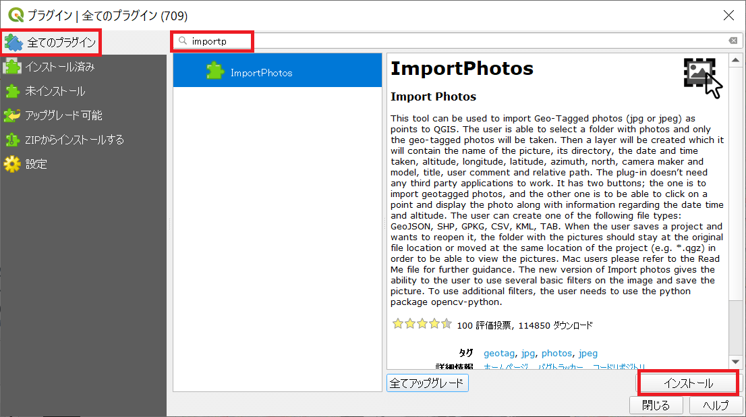The width and height of the screenshot is (746, 417).
Task: Click the upgradeable plugins icon
Action: (x=12, y=115)
